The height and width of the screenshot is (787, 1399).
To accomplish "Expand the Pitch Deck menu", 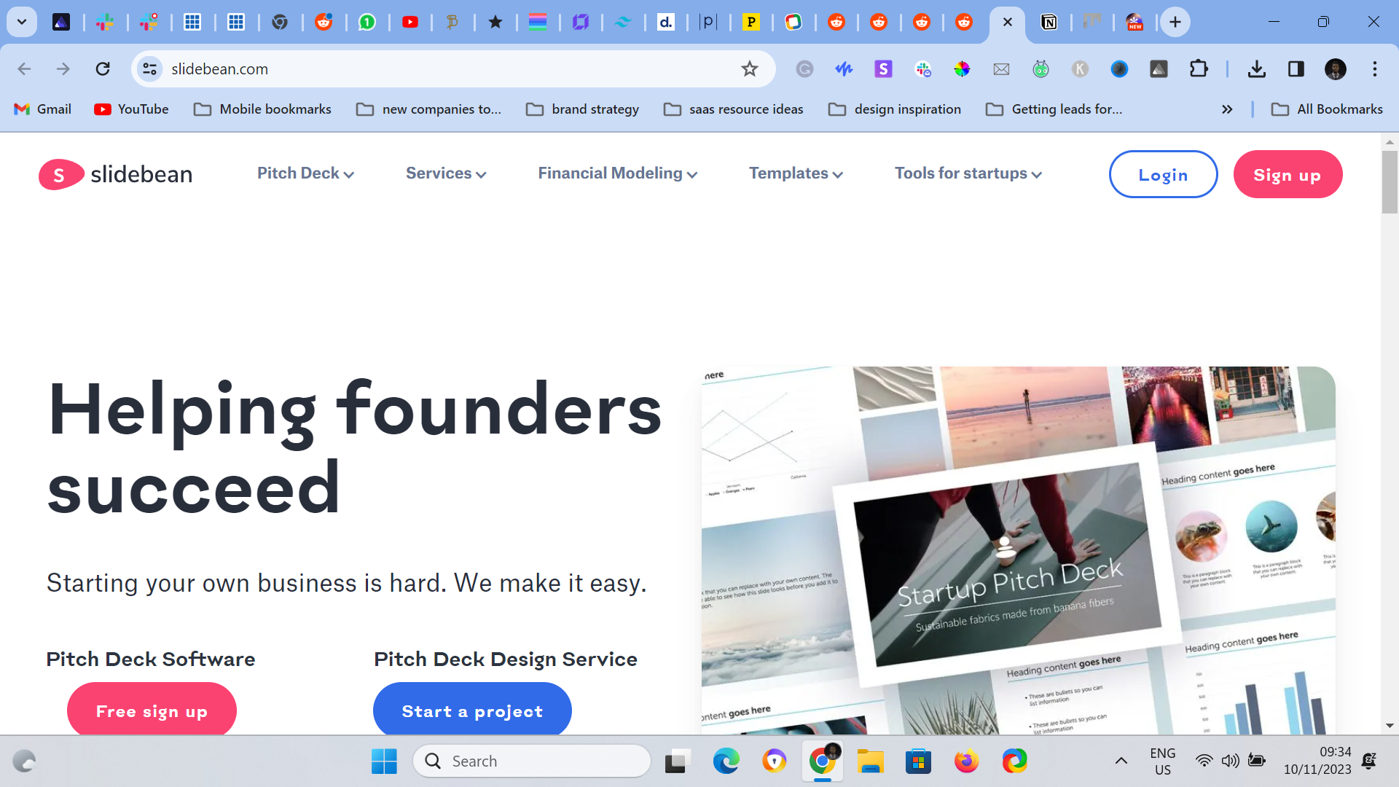I will click(x=305, y=173).
